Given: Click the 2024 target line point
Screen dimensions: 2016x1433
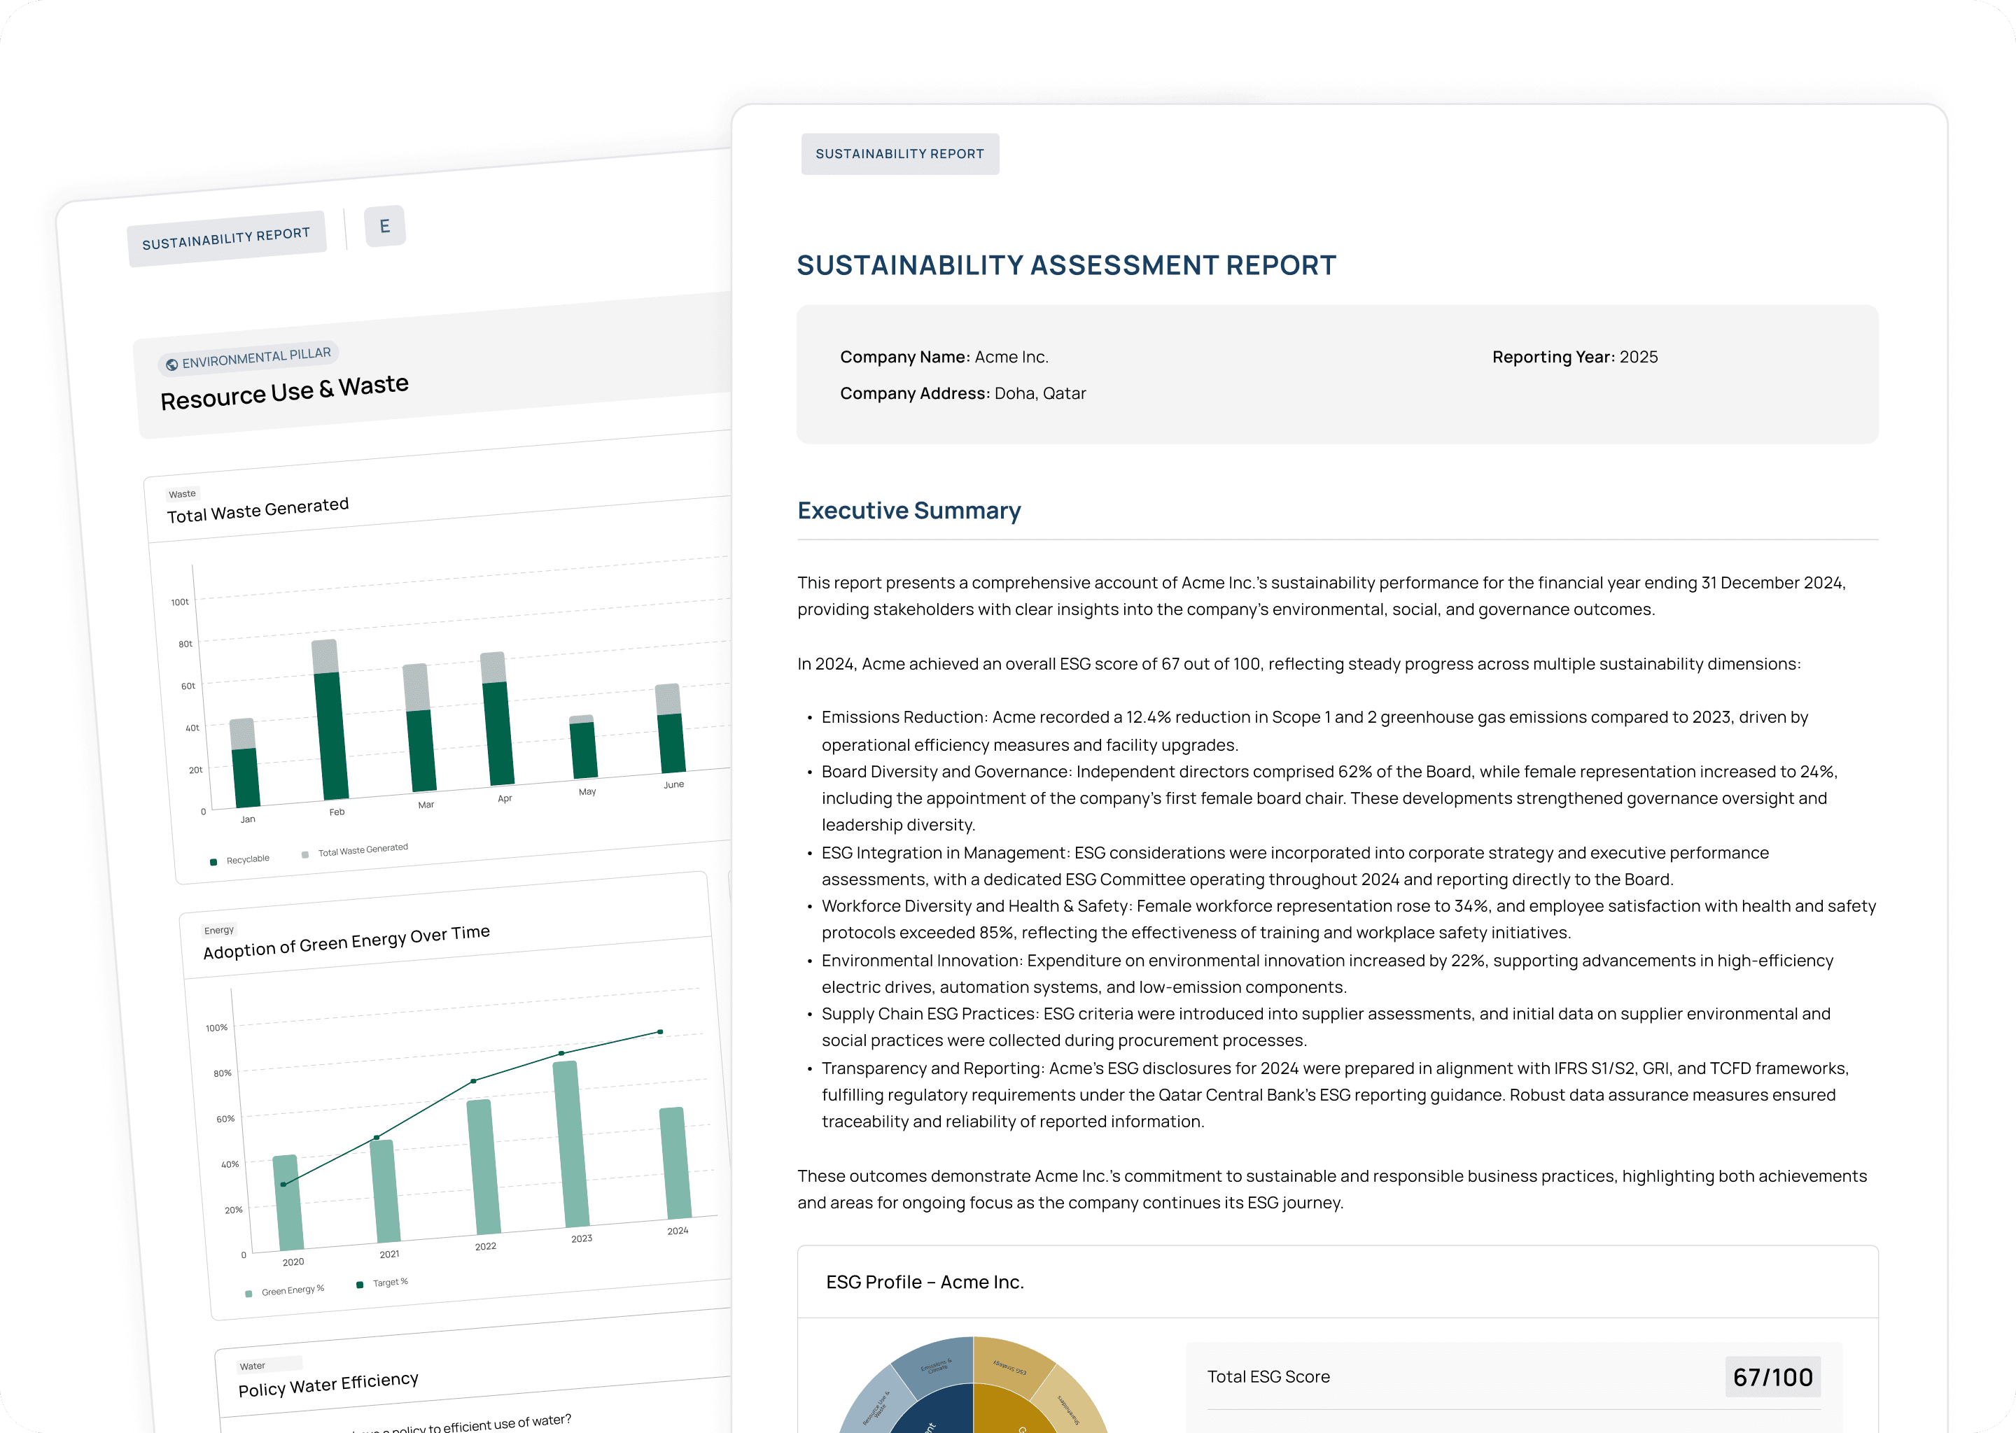Looking at the screenshot, I should 660,1031.
